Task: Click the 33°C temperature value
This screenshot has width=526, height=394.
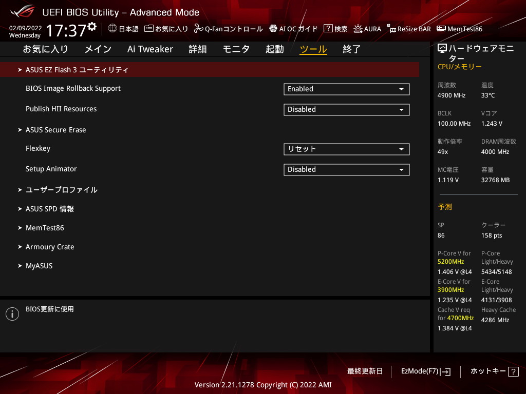Action: point(488,95)
